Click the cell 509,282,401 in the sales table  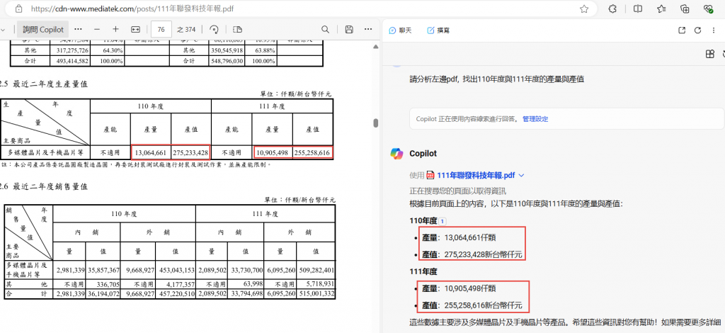coord(316,270)
